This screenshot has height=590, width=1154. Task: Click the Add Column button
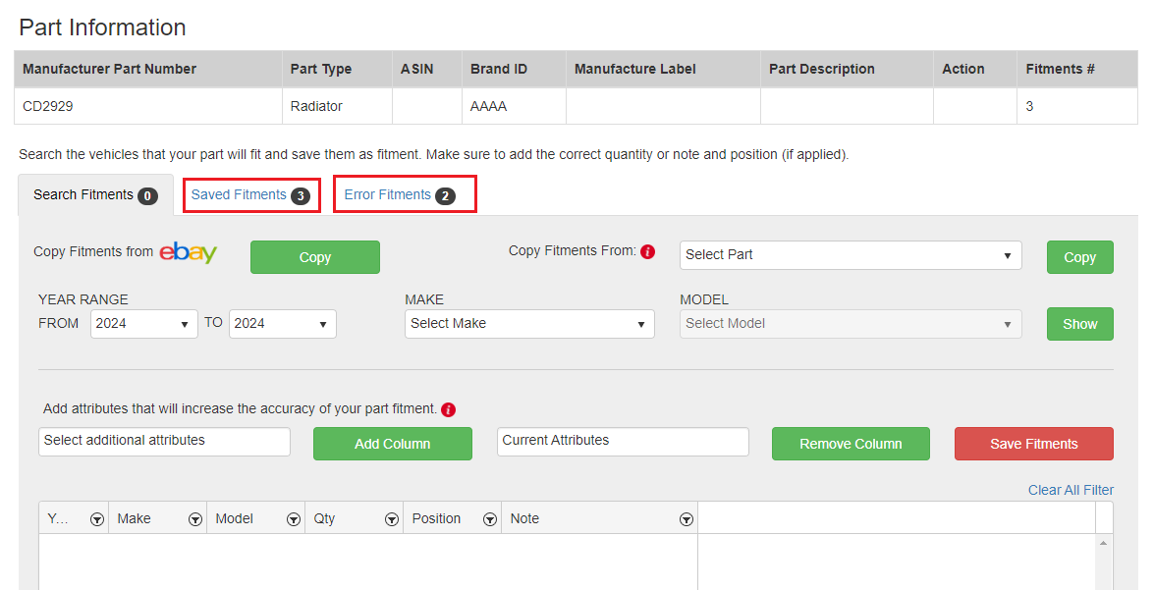coord(392,444)
